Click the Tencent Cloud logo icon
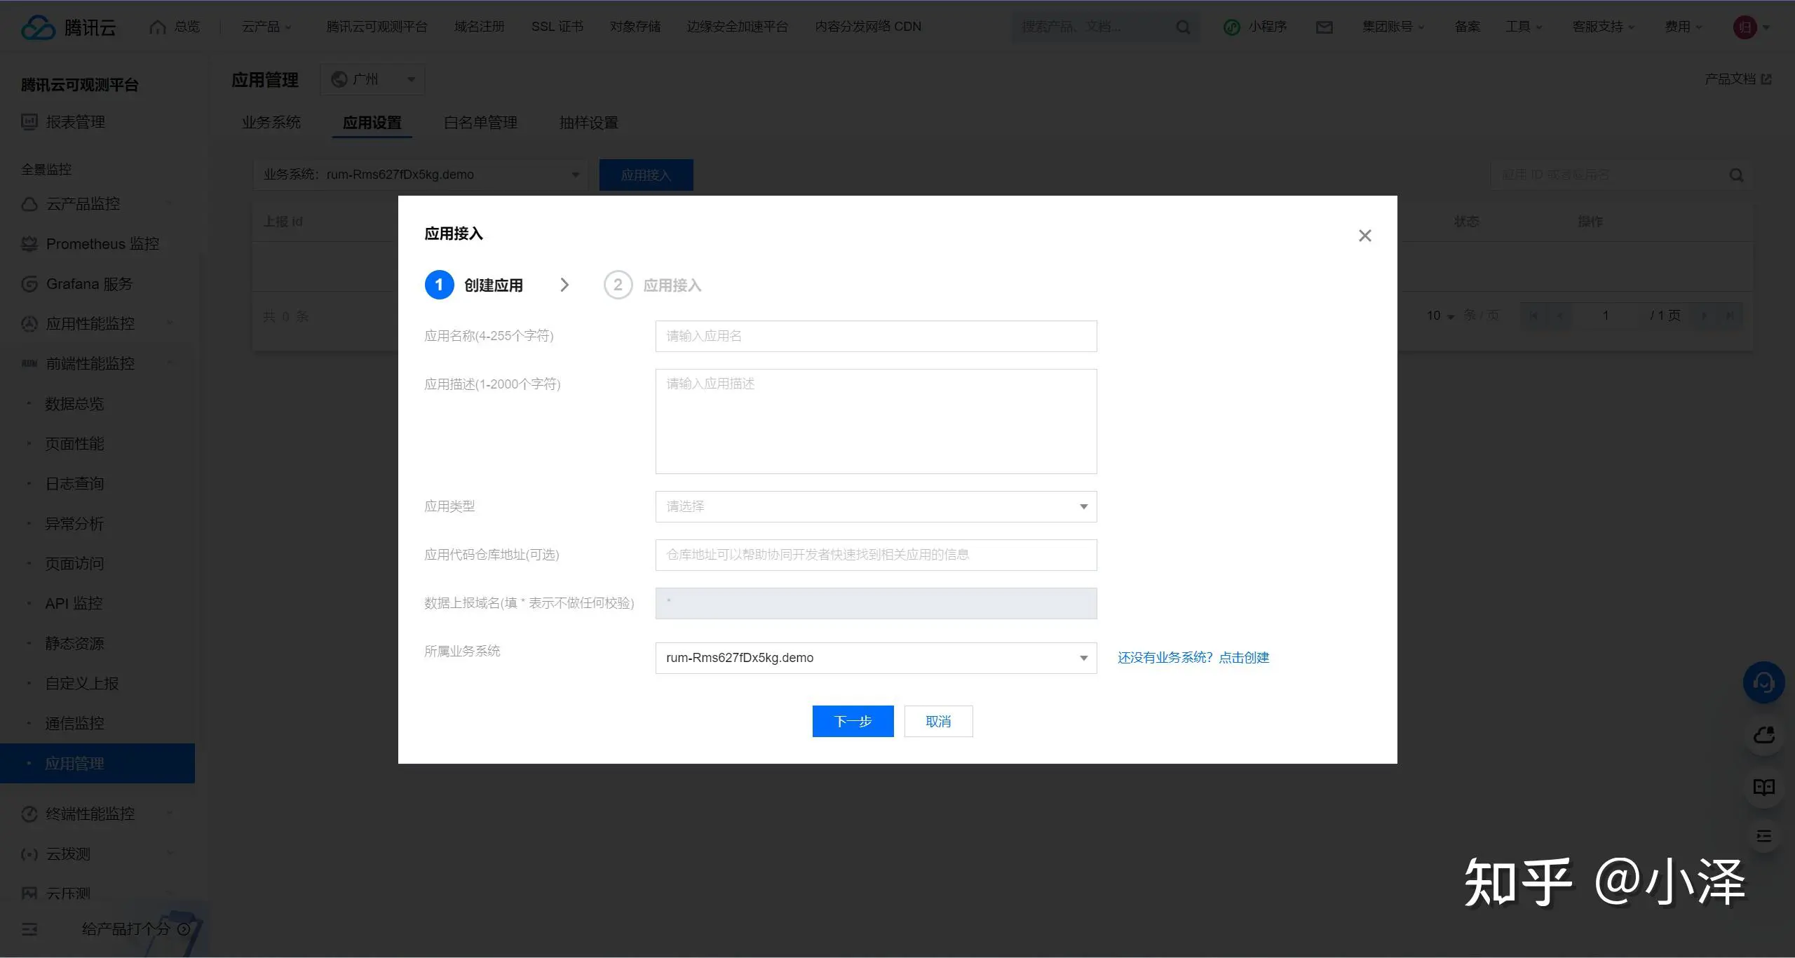The image size is (1795, 958). click(38, 27)
